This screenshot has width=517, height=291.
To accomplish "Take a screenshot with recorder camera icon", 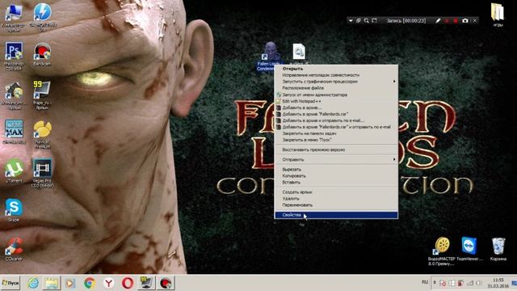I will [465, 20].
